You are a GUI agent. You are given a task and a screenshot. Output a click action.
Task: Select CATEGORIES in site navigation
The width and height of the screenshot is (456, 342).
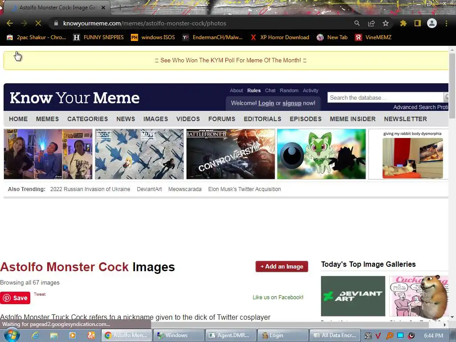(x=88, y=119)
